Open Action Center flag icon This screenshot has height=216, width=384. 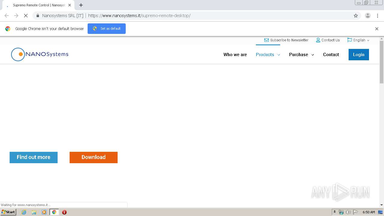pyautogui.click(x=355, y=212)
